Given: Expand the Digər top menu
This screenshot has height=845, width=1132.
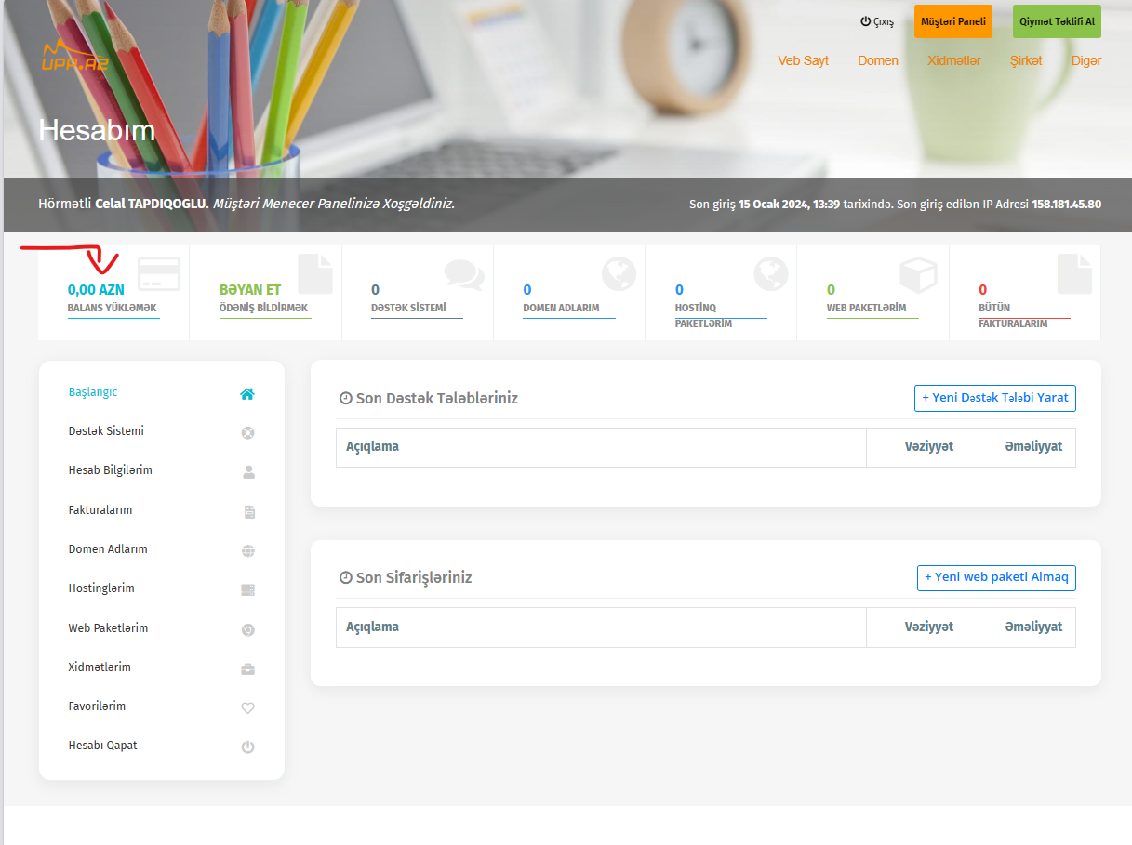Looking at the screenshot, I should (1085, 60).
